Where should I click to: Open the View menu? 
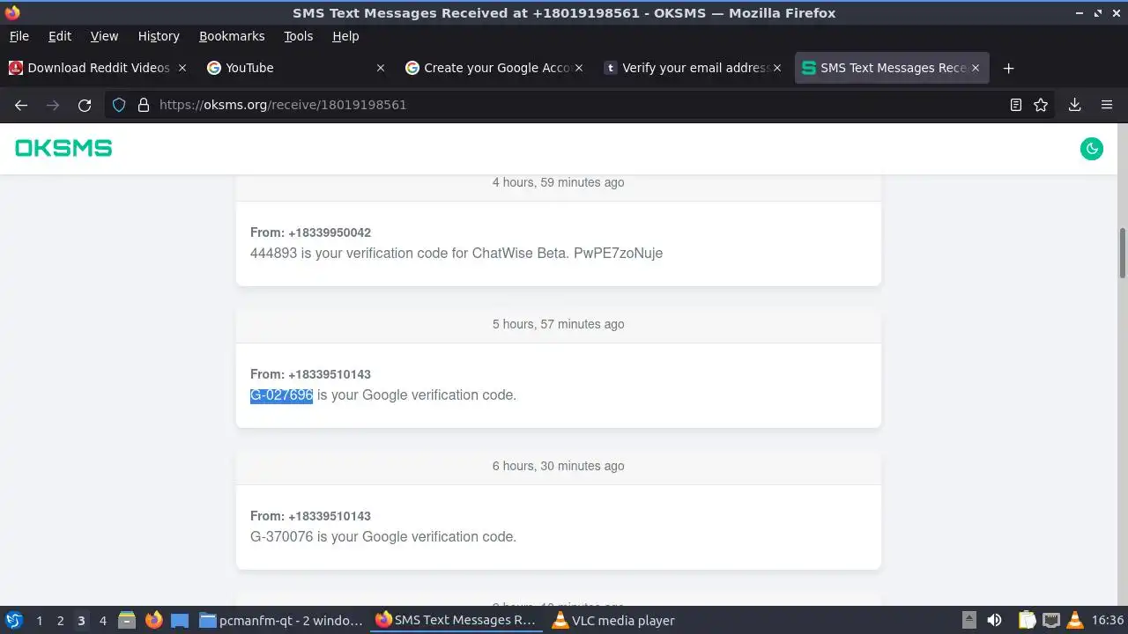point(104,36)
